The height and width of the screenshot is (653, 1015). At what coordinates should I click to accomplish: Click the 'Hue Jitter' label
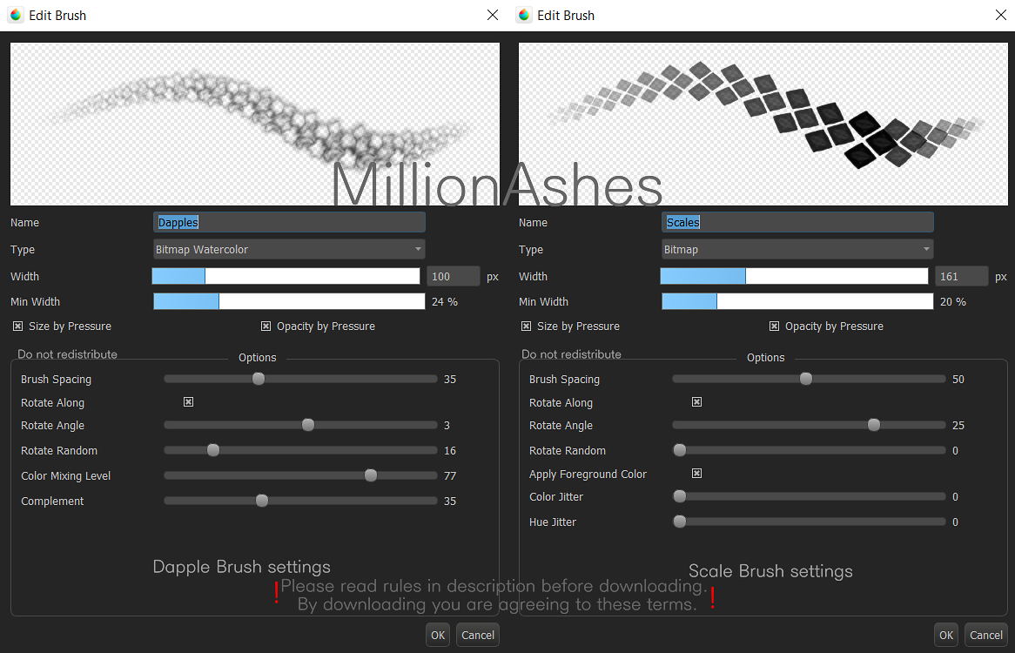(552, 522)
